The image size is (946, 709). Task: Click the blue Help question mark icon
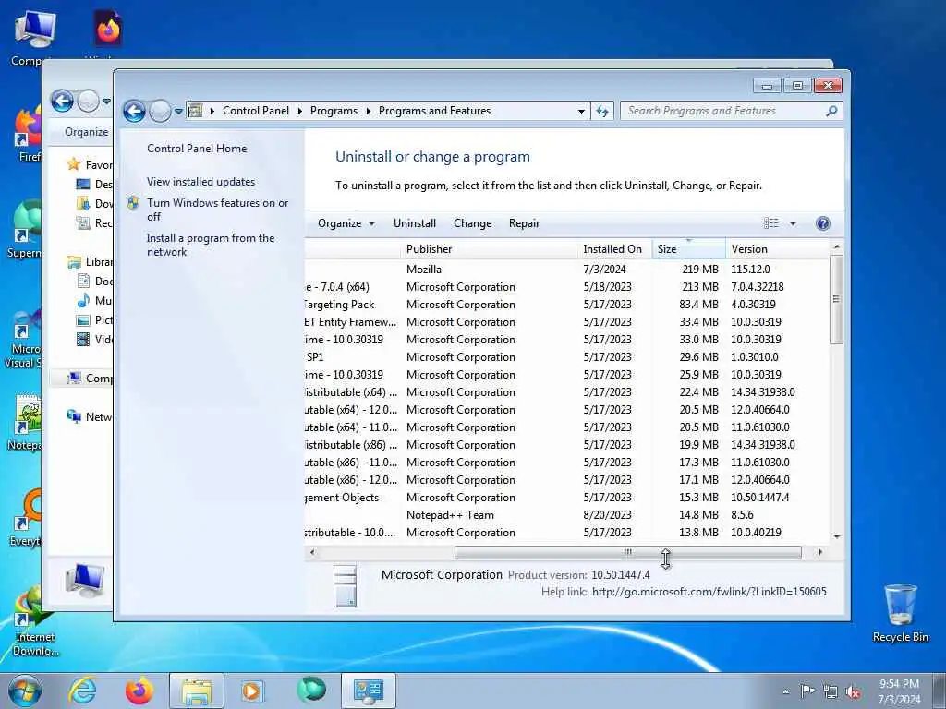[822, 223]
